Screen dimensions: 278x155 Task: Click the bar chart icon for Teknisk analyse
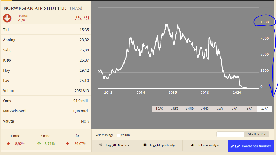[193, 145]
